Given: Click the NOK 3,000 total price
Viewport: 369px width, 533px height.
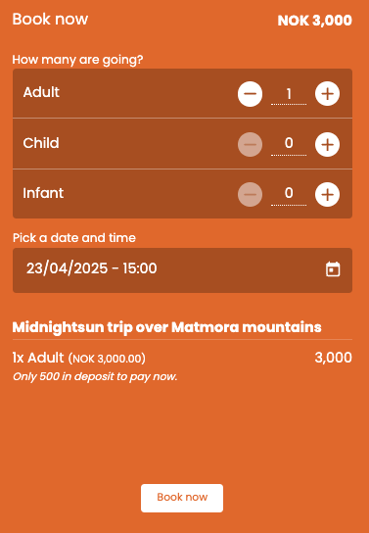Looking at the screenshot, I should click(x=315, y=21).
